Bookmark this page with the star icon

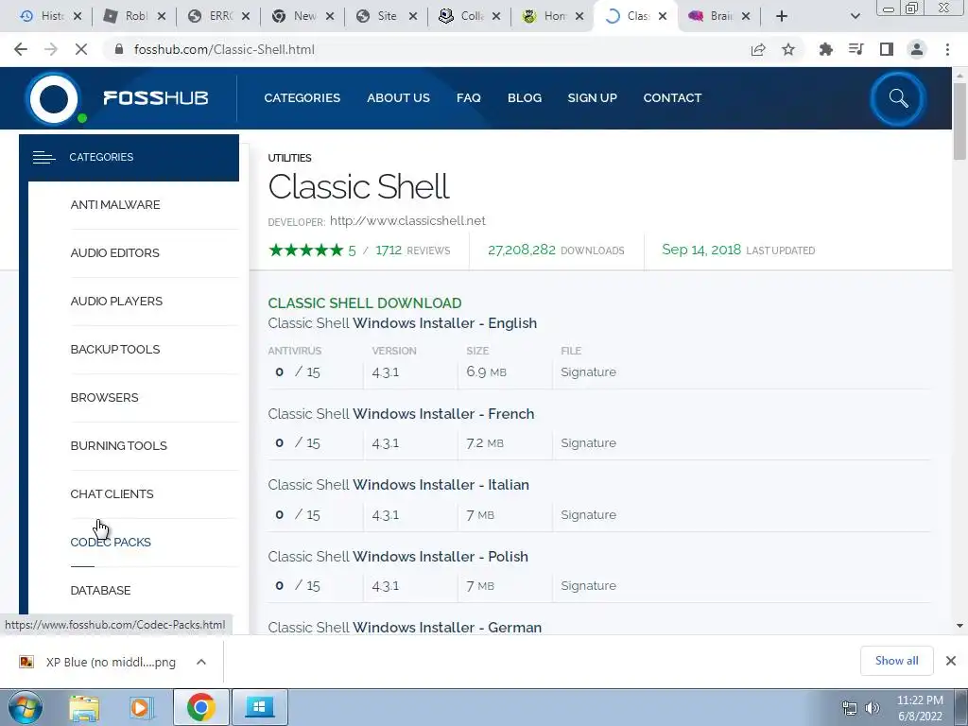pos(788,49)
